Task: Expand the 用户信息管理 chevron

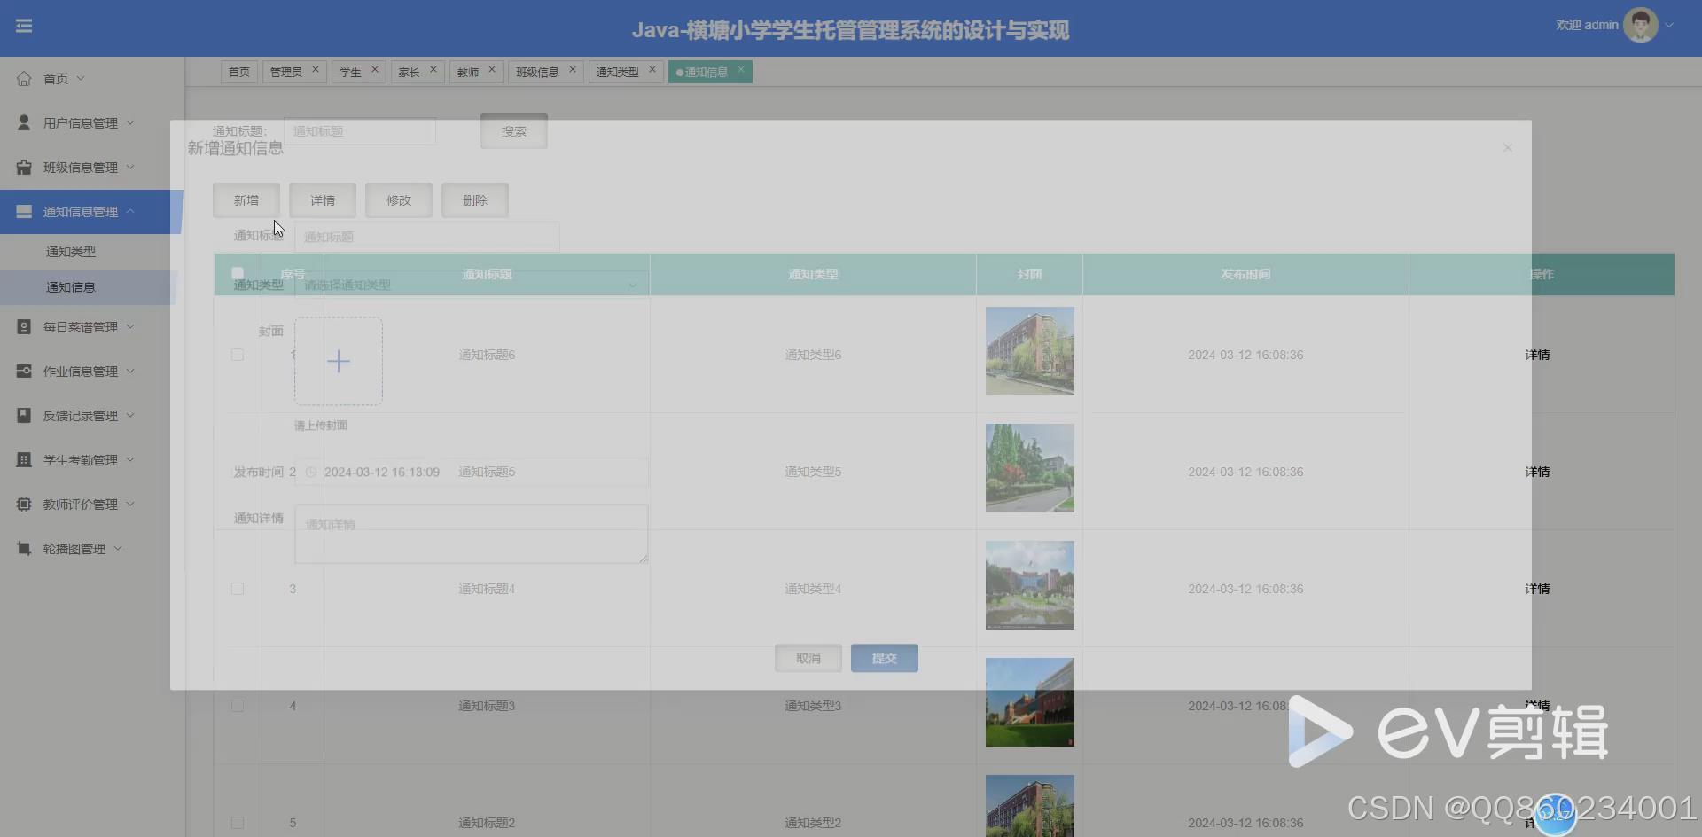Action: point(130,122)
